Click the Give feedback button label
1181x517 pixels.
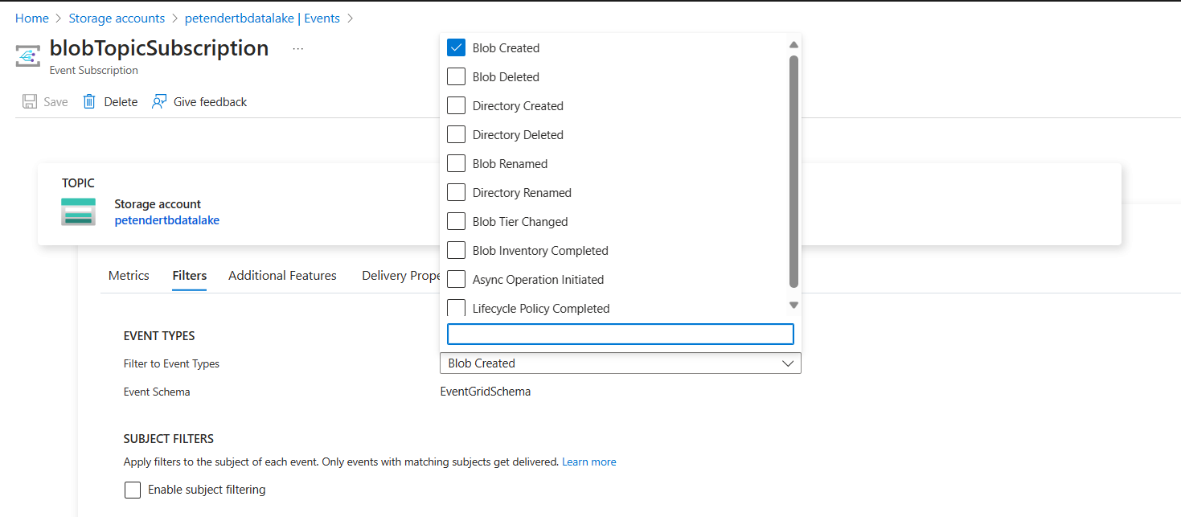[x=210, y=101]
